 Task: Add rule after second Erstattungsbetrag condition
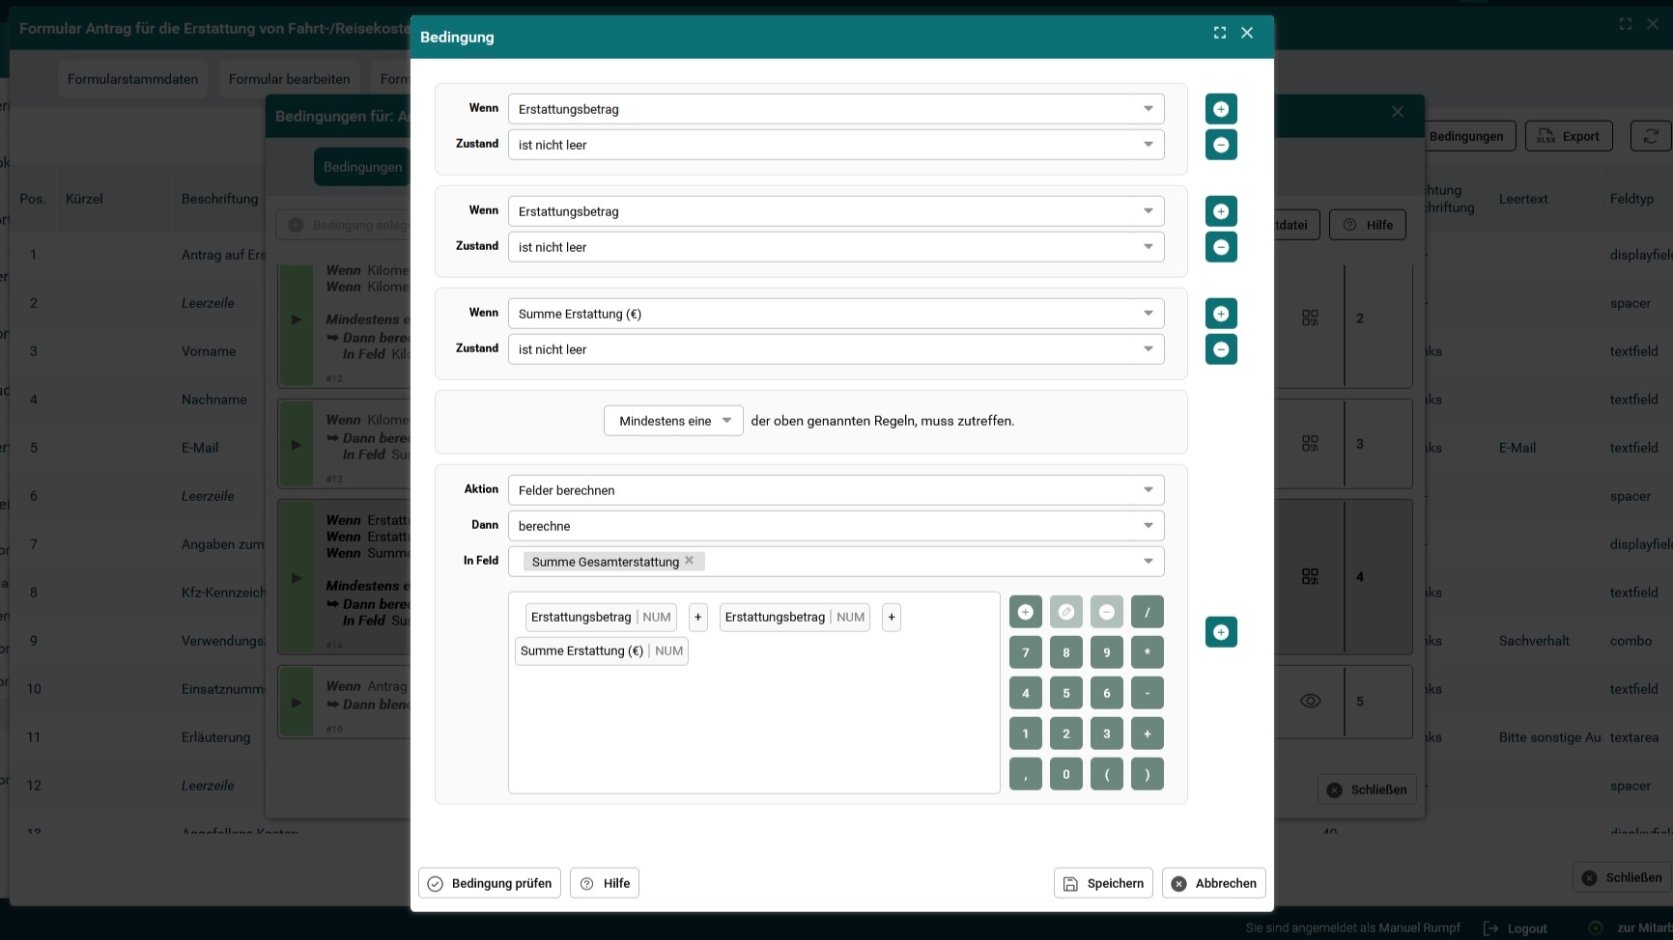pyautogui.click(x=1221, y=211)
